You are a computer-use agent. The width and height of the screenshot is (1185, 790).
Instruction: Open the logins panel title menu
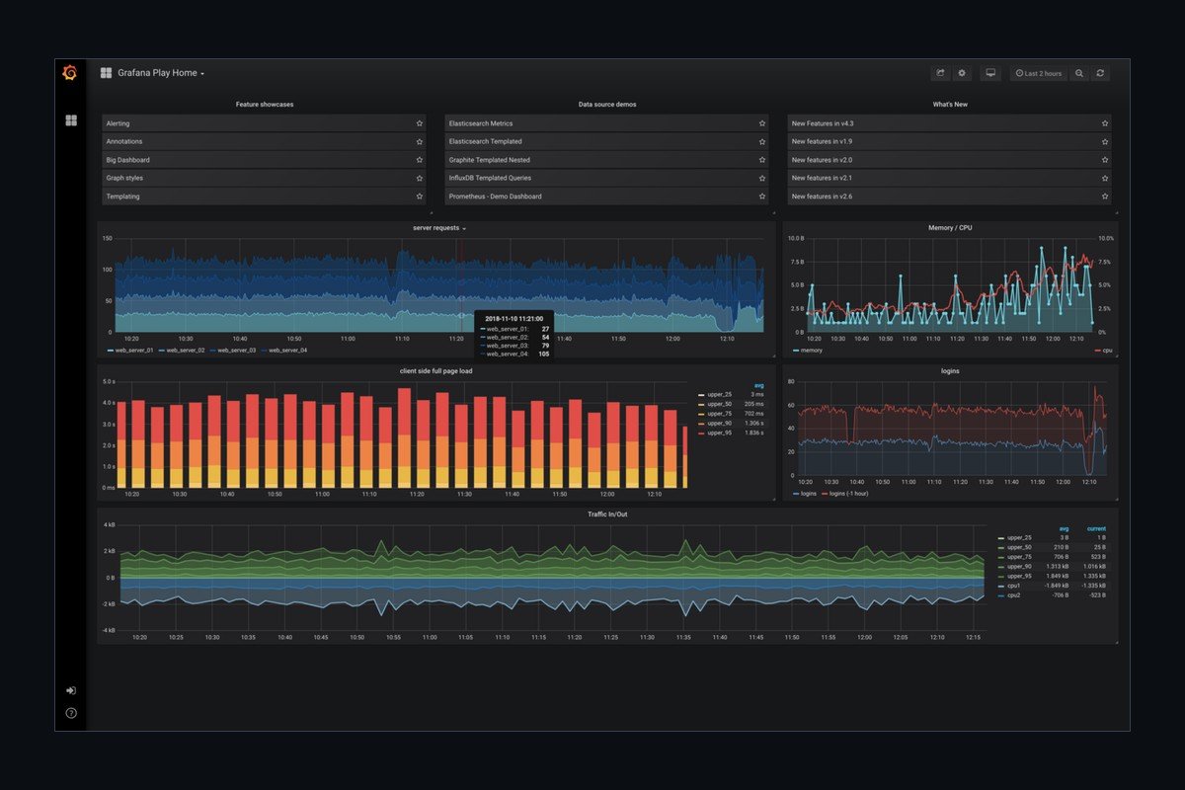[x=950, y=371]
